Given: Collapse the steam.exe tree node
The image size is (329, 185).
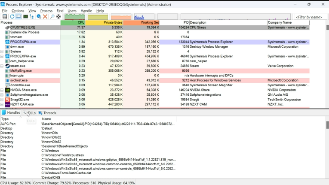Looking at the screenshot, I should tap(2, 66).
